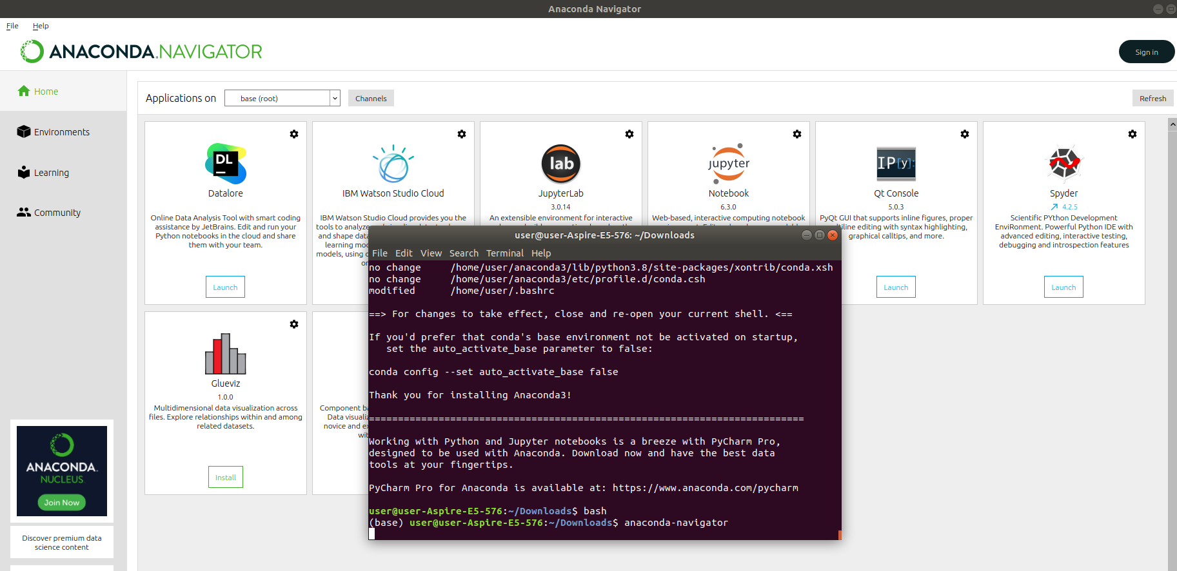Click the 'anaconda-navigator' command in terminal
This screenshot has height=571, width=1177.
point(676,523)
